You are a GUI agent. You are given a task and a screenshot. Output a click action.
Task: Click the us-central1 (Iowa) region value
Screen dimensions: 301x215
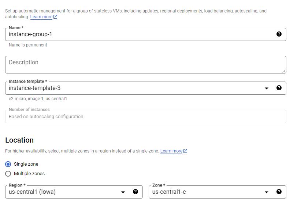[32, 192]
